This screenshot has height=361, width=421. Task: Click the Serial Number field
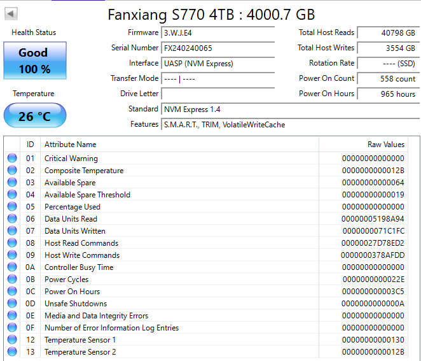coord(217,48)
